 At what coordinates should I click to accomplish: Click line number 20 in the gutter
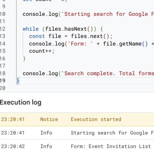coord(3,88)
